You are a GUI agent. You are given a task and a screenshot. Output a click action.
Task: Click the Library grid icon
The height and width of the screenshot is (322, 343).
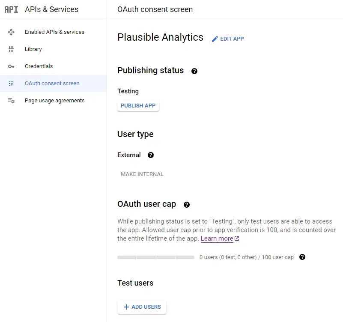click(x=11, y=49)
